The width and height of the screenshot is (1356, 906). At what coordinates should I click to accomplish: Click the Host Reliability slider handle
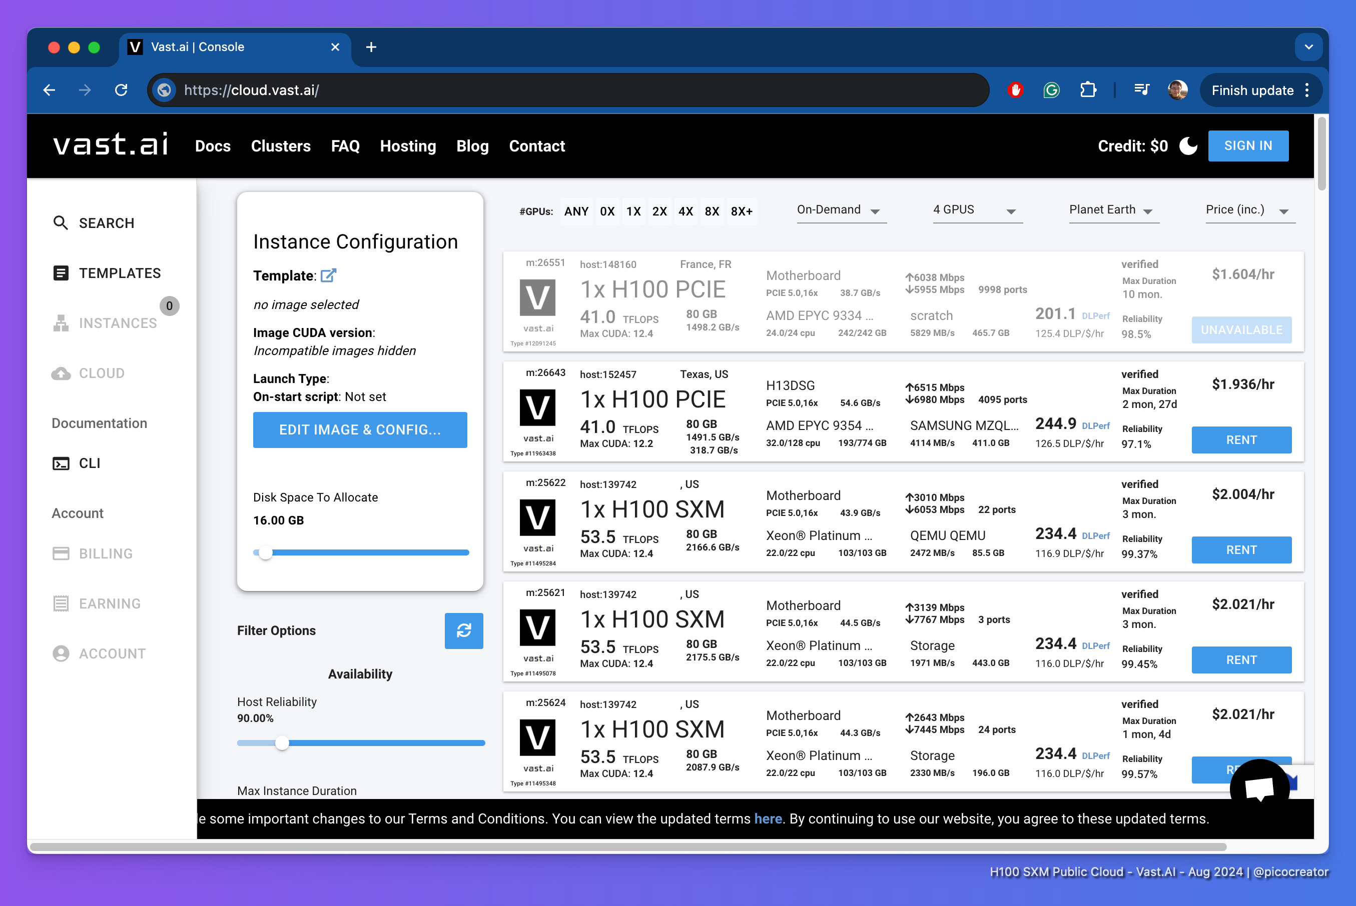tap(282, 743)
